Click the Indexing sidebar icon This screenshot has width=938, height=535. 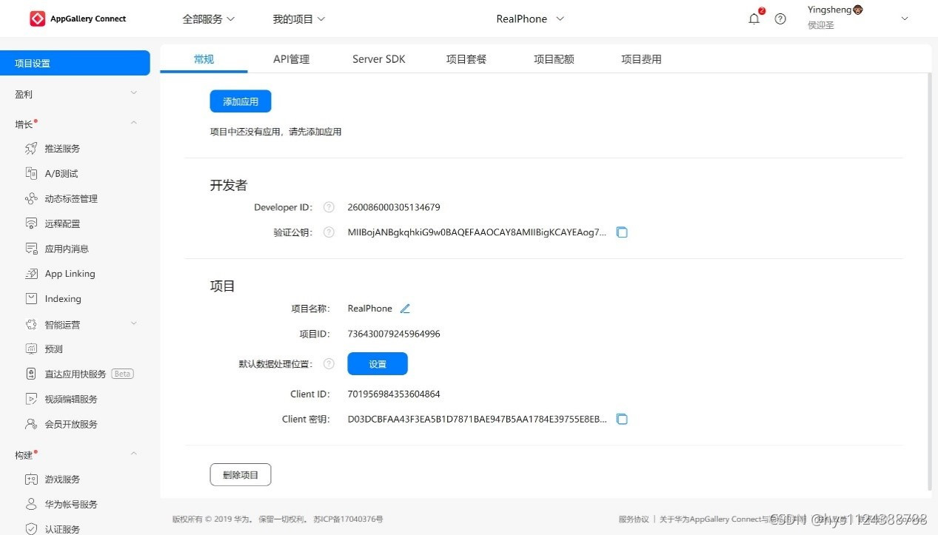(x=31, y=299)
